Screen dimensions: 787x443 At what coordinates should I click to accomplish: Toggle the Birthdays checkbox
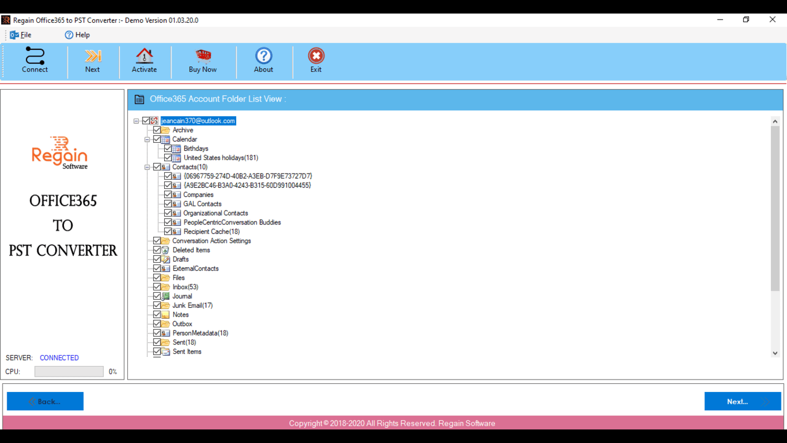168,148
